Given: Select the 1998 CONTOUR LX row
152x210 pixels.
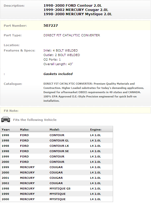Looking at the screenshot, I should [x=57, y=146].
